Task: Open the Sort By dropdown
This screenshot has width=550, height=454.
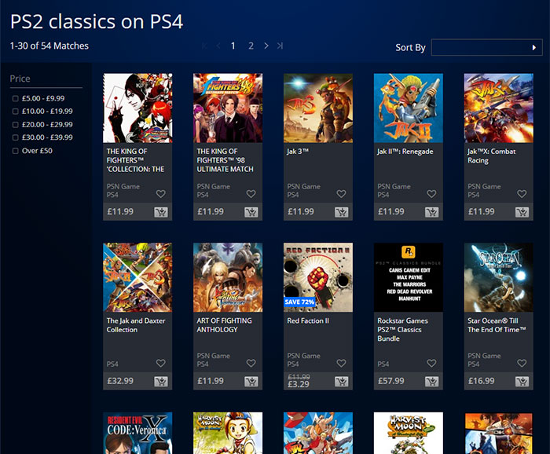Action: click(x=486, y=47)
